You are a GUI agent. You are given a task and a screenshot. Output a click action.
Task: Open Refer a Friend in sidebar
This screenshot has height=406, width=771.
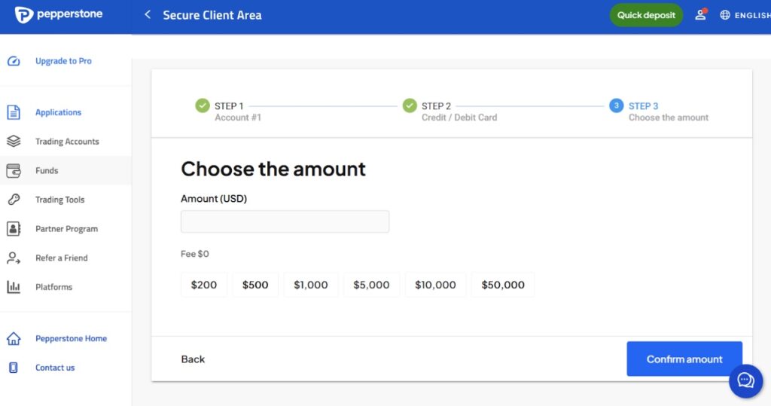[x=61, y=258]
